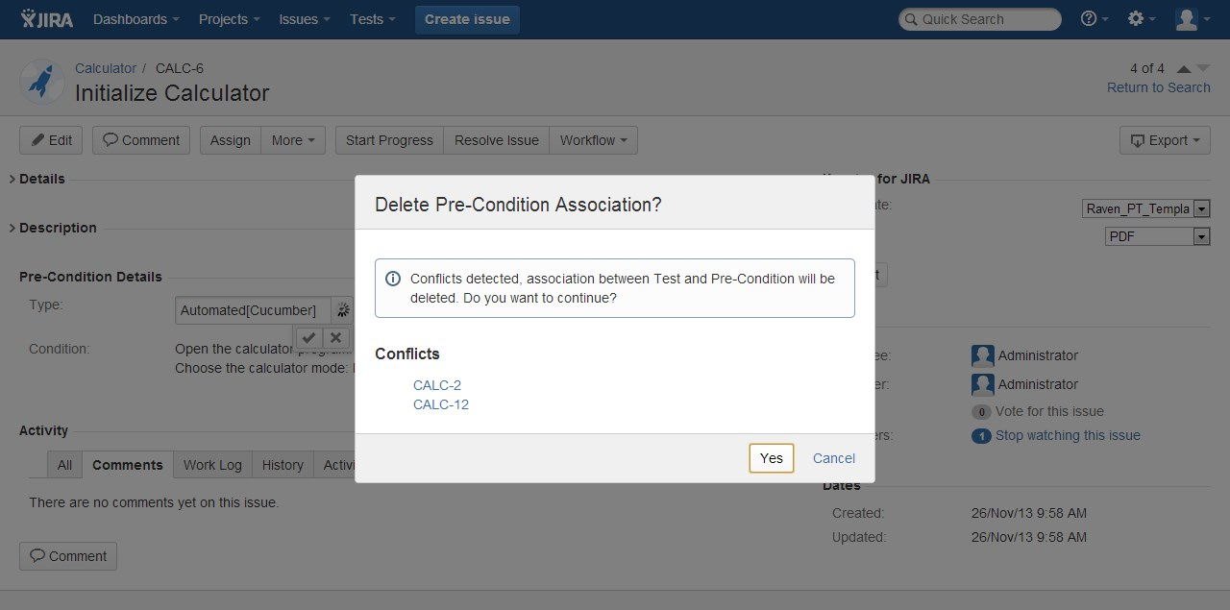Click the JIRA logo
Image resolution: width=1230 pixels, height=610 pixels.
[47, 19]
